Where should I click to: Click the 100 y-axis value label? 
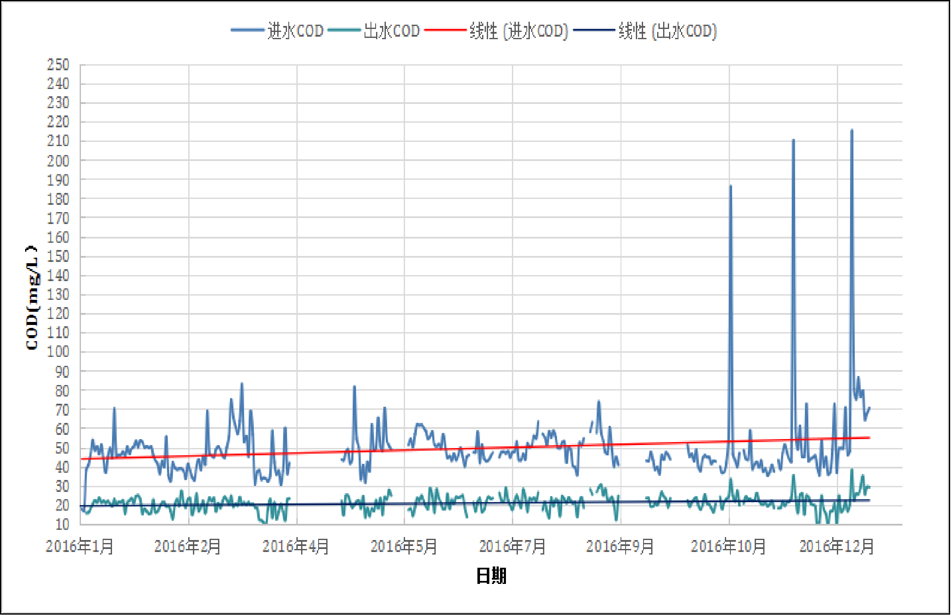[x=58, y=352]
